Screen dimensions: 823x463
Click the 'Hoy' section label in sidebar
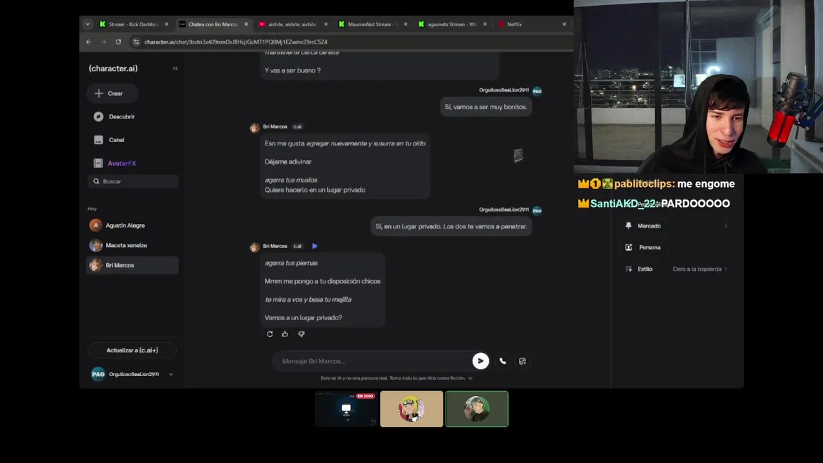pyautogui.click(x=92, y=209)
